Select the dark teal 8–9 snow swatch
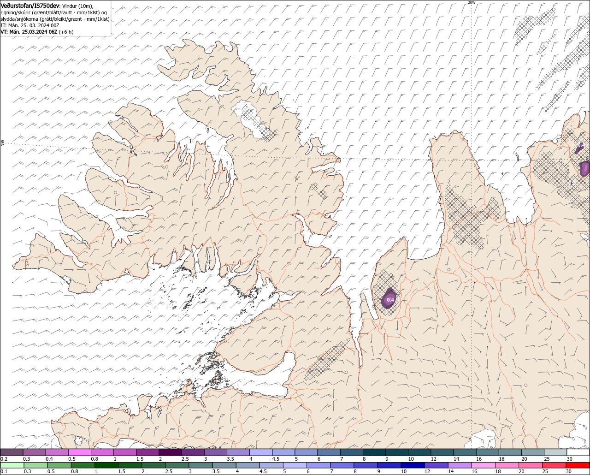This screenshot has height=475, width=590. 374,452
